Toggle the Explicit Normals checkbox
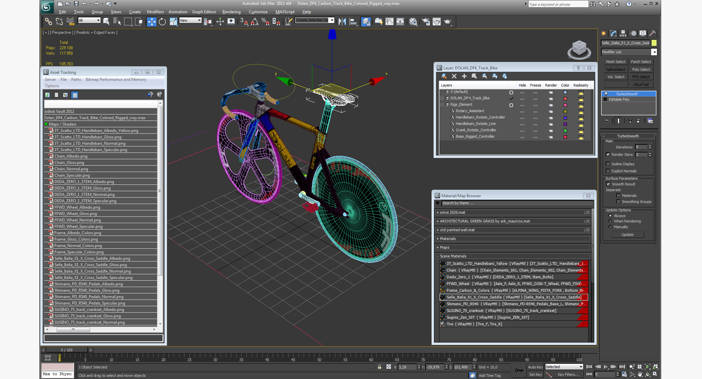 608,171
